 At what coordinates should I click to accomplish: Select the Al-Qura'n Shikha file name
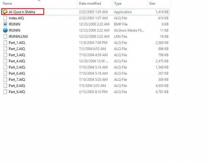point(22,12)
